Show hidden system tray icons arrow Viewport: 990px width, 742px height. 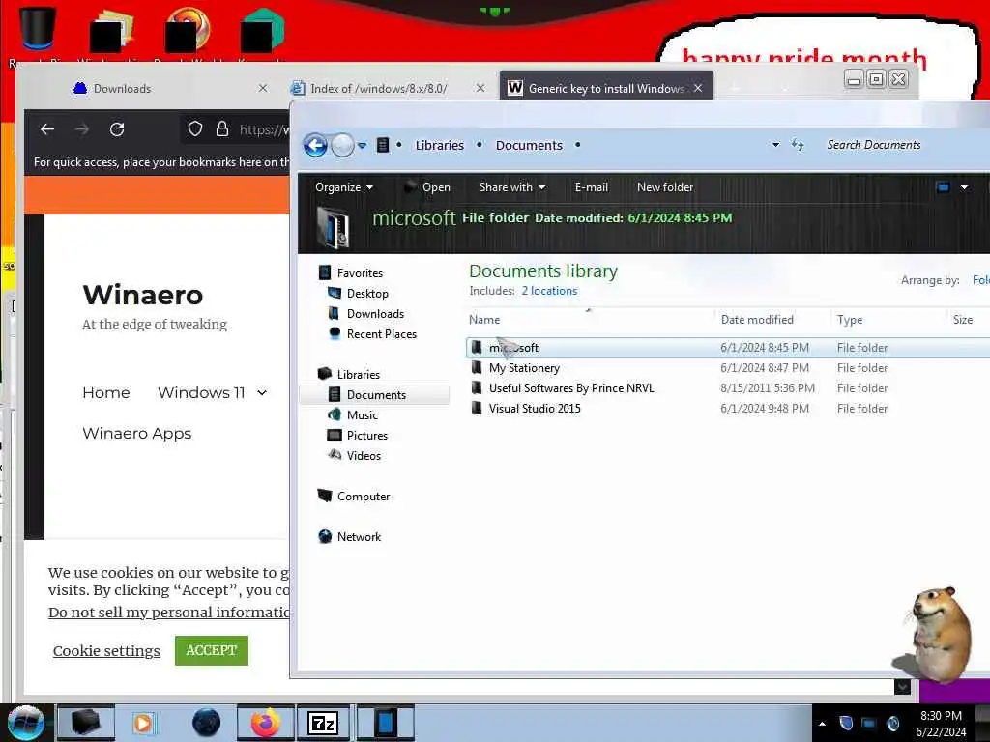822,724
